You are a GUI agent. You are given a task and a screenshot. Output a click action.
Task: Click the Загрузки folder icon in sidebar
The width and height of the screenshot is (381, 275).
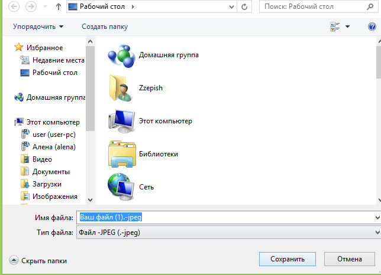(25, 184)
